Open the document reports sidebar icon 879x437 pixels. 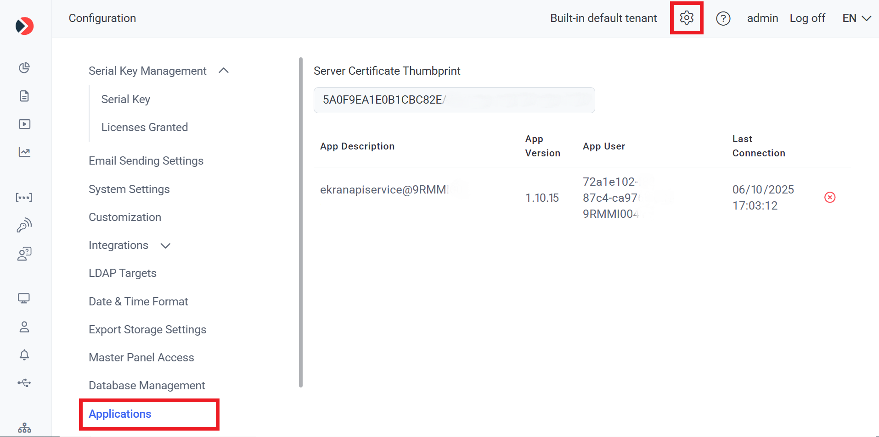click(24, 96)
